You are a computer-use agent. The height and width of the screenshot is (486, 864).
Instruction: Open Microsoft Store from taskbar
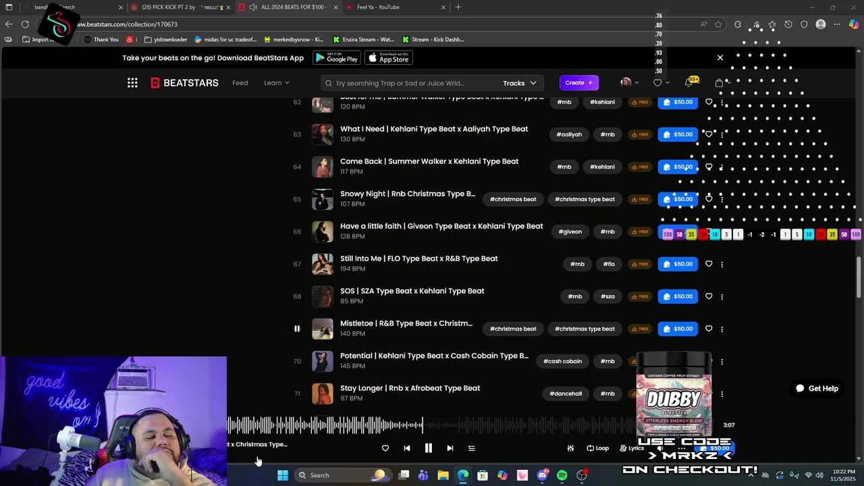[483, 475]
